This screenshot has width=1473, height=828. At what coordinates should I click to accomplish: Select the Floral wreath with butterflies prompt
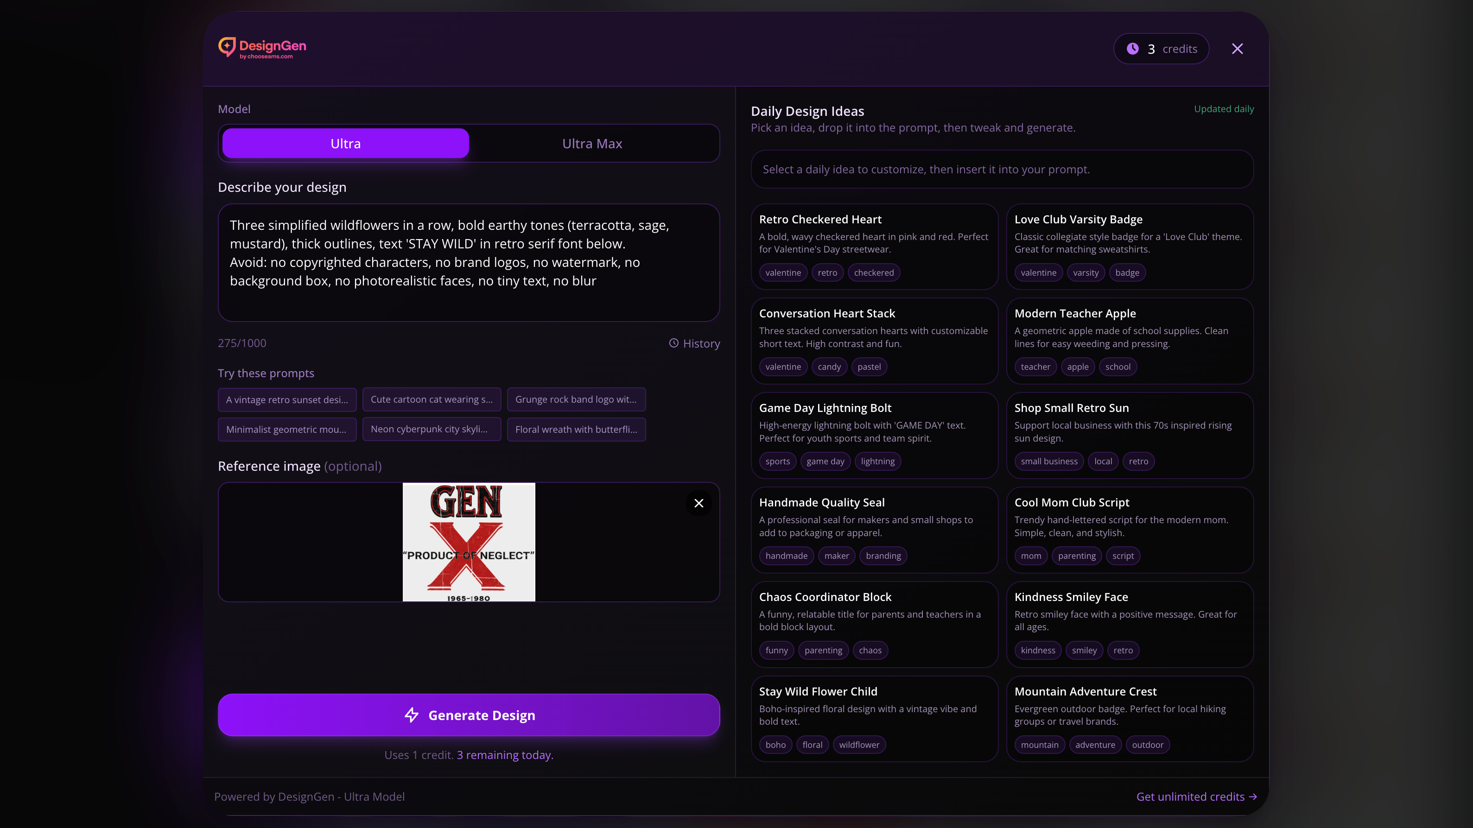[576, 430]
